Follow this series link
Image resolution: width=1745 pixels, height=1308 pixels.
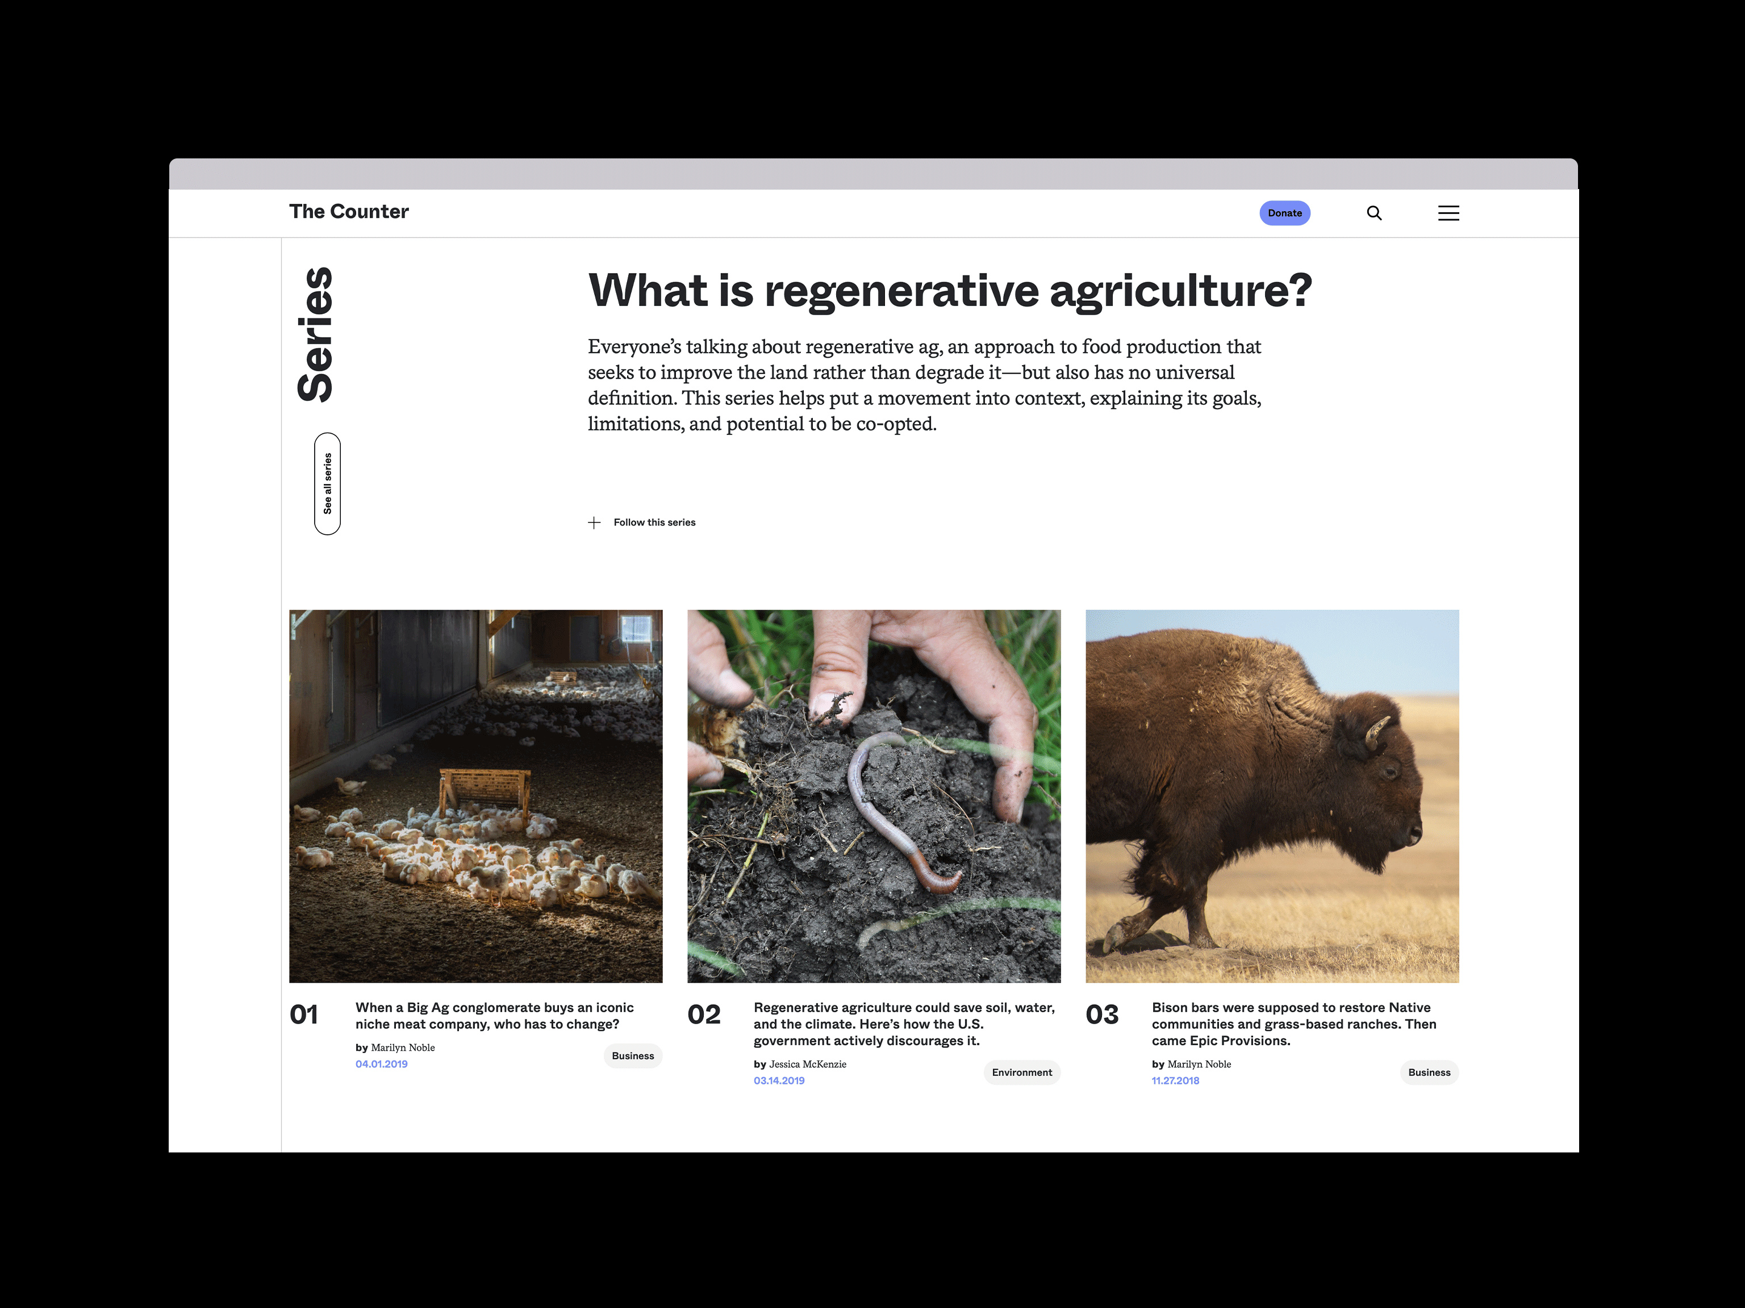pos(654,523)
